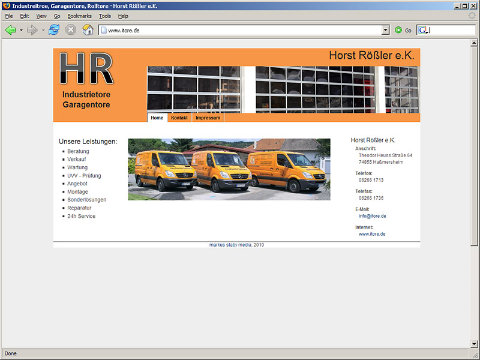
Task: Switch to the Kontakt tab
Action: pyautogui.click(x=179, y=118)
